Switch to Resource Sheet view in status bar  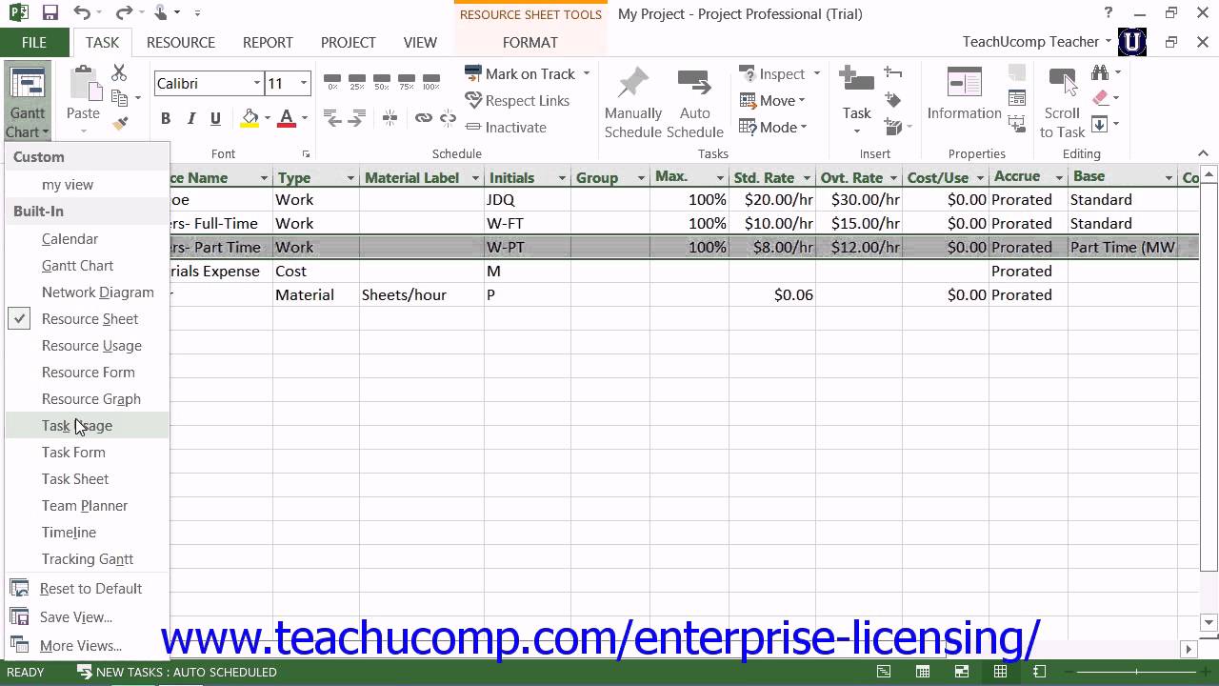click(x=1001, y=672)
